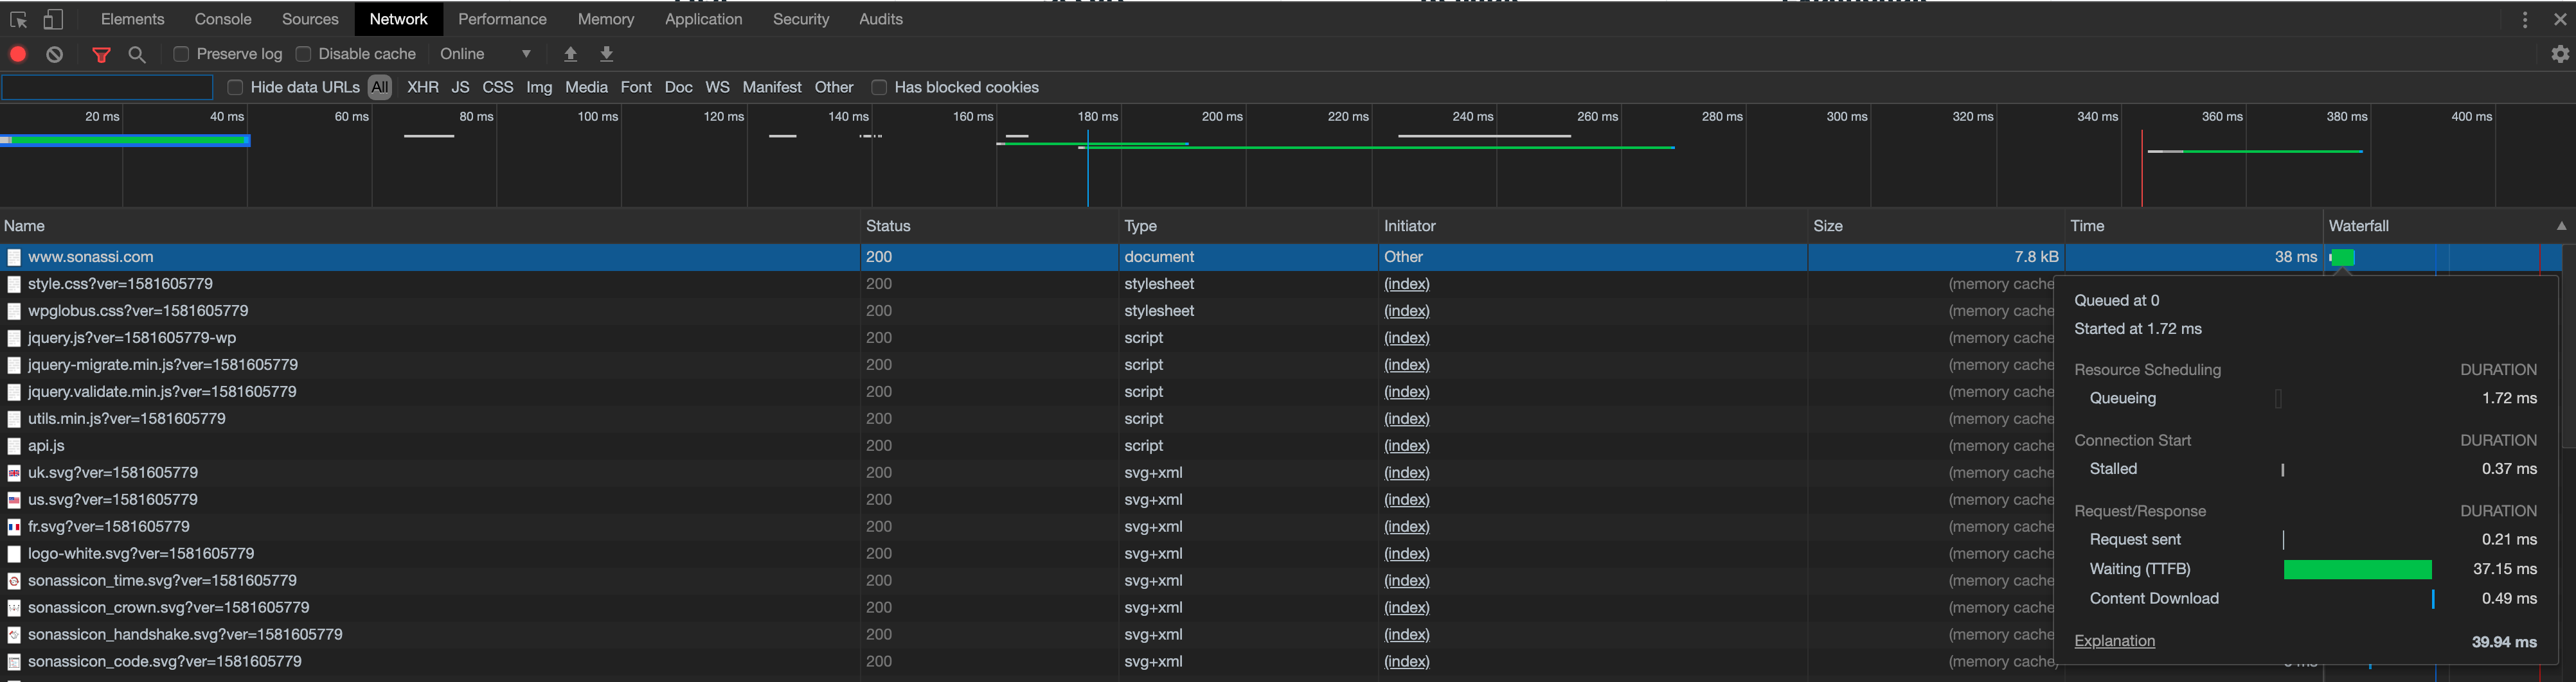Open the Audits tab

click(880, 19)
